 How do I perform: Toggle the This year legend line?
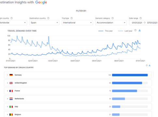pos(106,31)
